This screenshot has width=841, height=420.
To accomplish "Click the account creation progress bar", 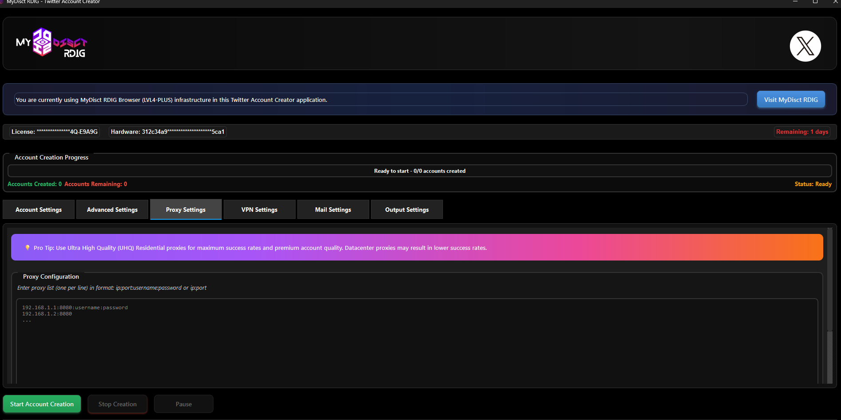I will (x=420, y=171).
